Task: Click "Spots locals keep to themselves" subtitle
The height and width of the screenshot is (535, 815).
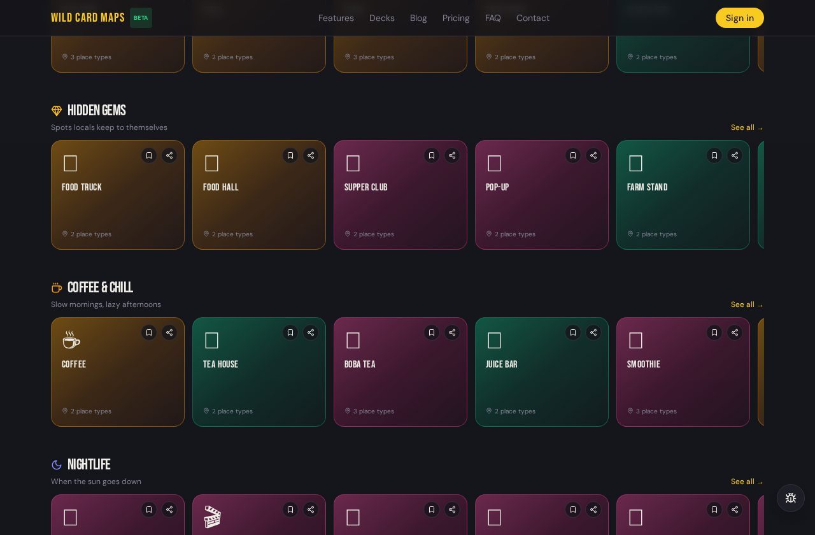Action: pos(109,127)
